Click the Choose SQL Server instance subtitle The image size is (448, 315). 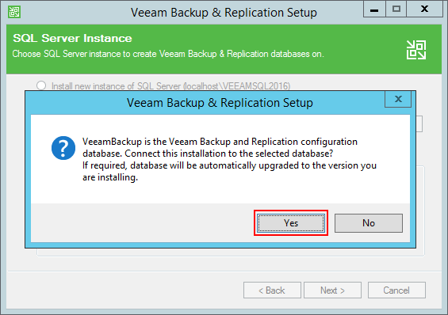coord(168,54)
